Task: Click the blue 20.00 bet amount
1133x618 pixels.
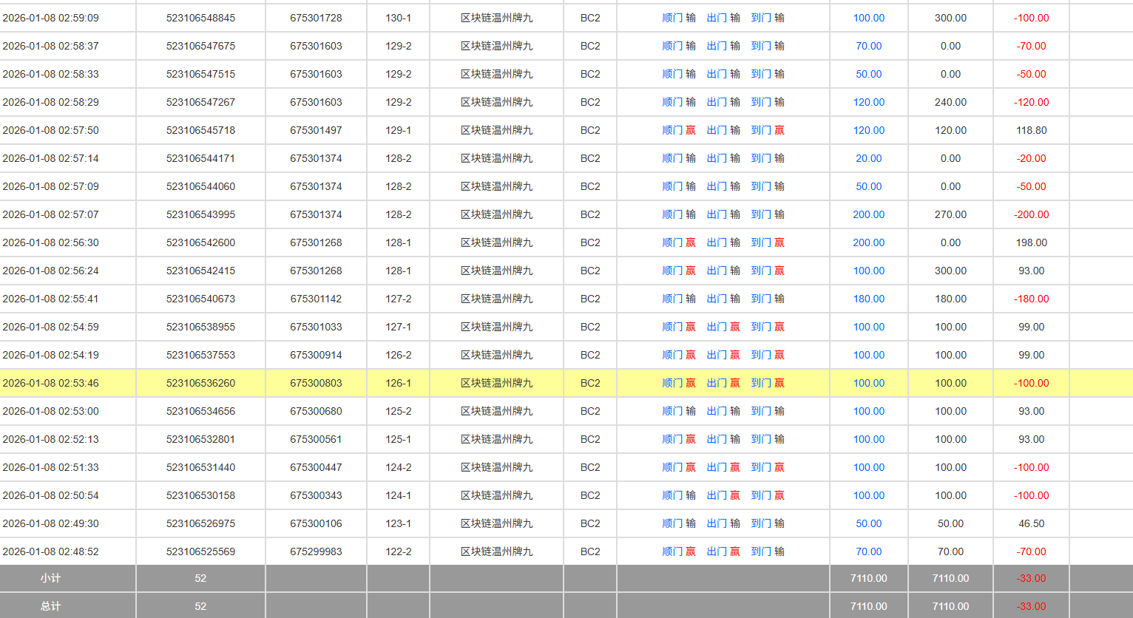Action: click(868, 158)
